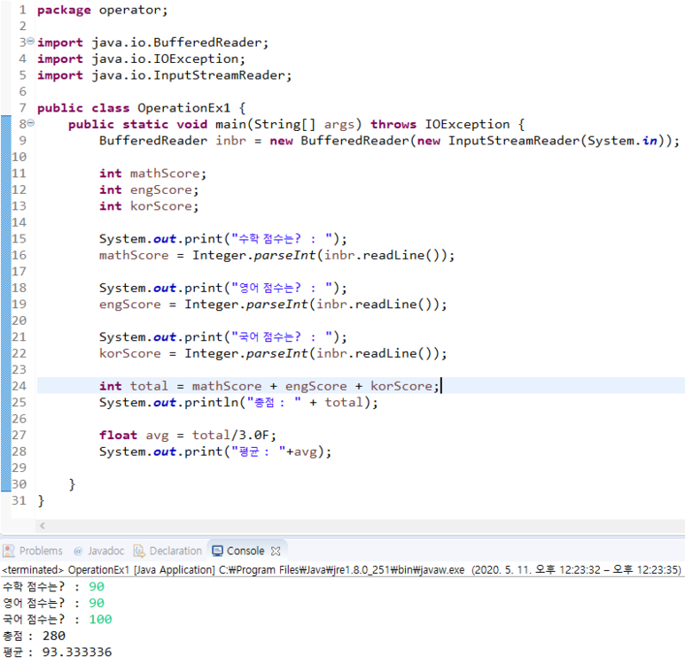Click 'korScore = Integer.parseInt' line
This screenshot has height=664, width=685.
point(273,353)
